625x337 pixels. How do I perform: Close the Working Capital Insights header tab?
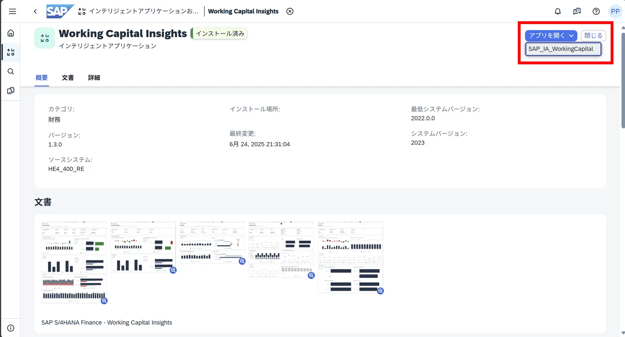pyautogui.click(x=290, y=12)
